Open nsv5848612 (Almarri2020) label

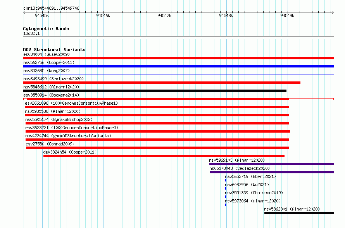51,87
